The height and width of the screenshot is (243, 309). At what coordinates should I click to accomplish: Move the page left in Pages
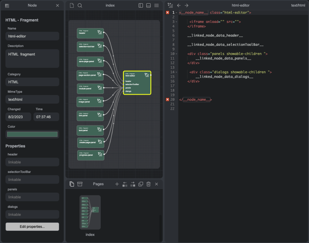pos(125,184)
